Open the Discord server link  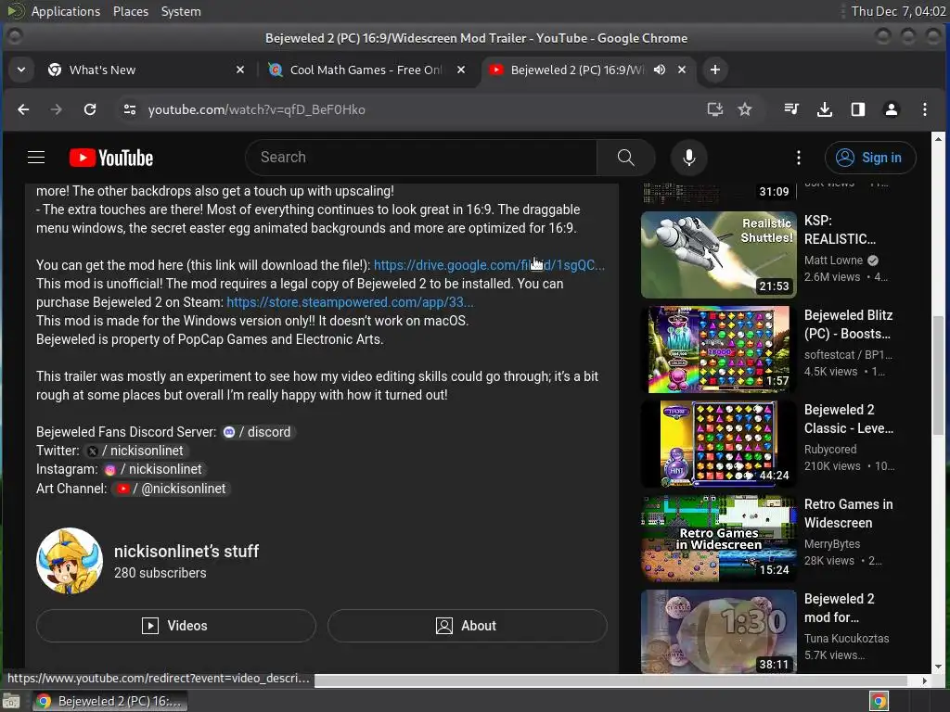click(258, 432)
